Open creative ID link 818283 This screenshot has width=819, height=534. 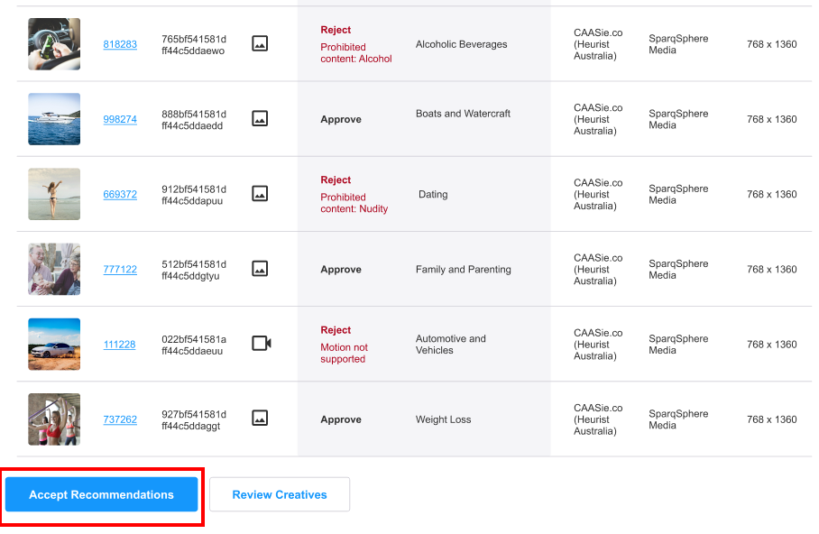coord(120,44)
